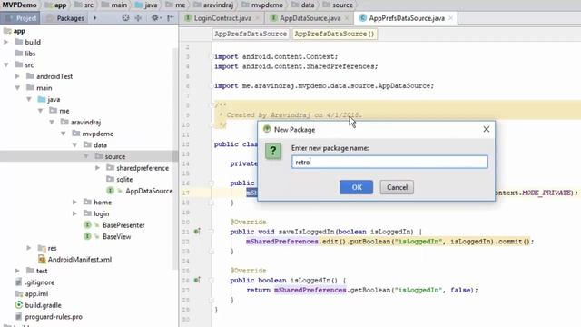Close the AppPrefsDataSource.java tab
The width and height of the screenshot is (581, 327).
tap(450, 18)
